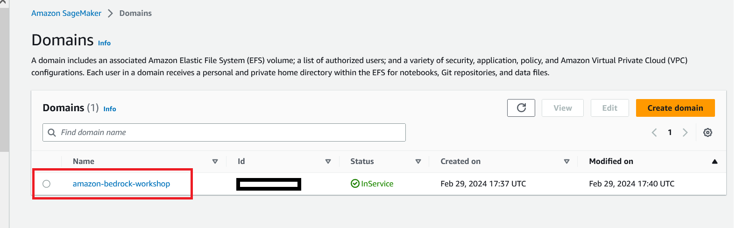The height and width of the screenshot is (228, 743).
Task: Sort by Created on column arrow
Action: point(566,162)
